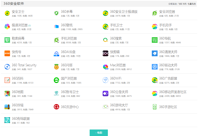
Task: Open the 360驱动大师 icon
Action: tap(155, 67)
